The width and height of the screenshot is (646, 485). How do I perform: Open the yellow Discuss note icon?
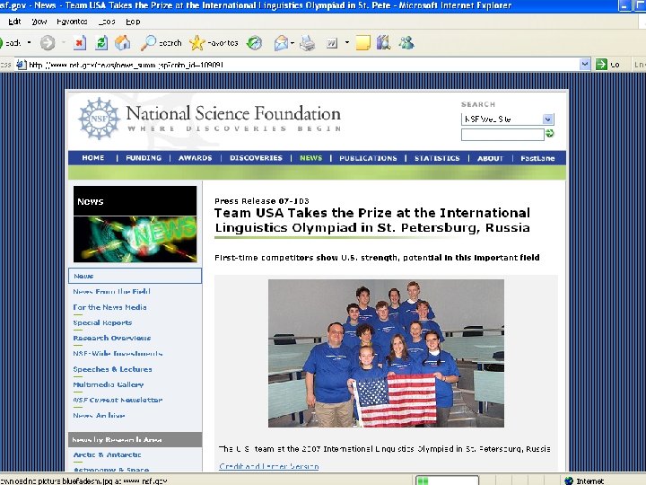[362, 43]
